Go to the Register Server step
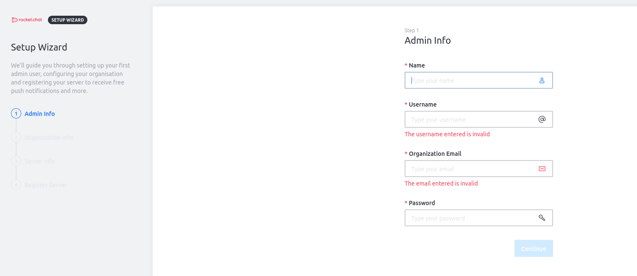Screen dimensions: 637x276 (x=46, y=185)
